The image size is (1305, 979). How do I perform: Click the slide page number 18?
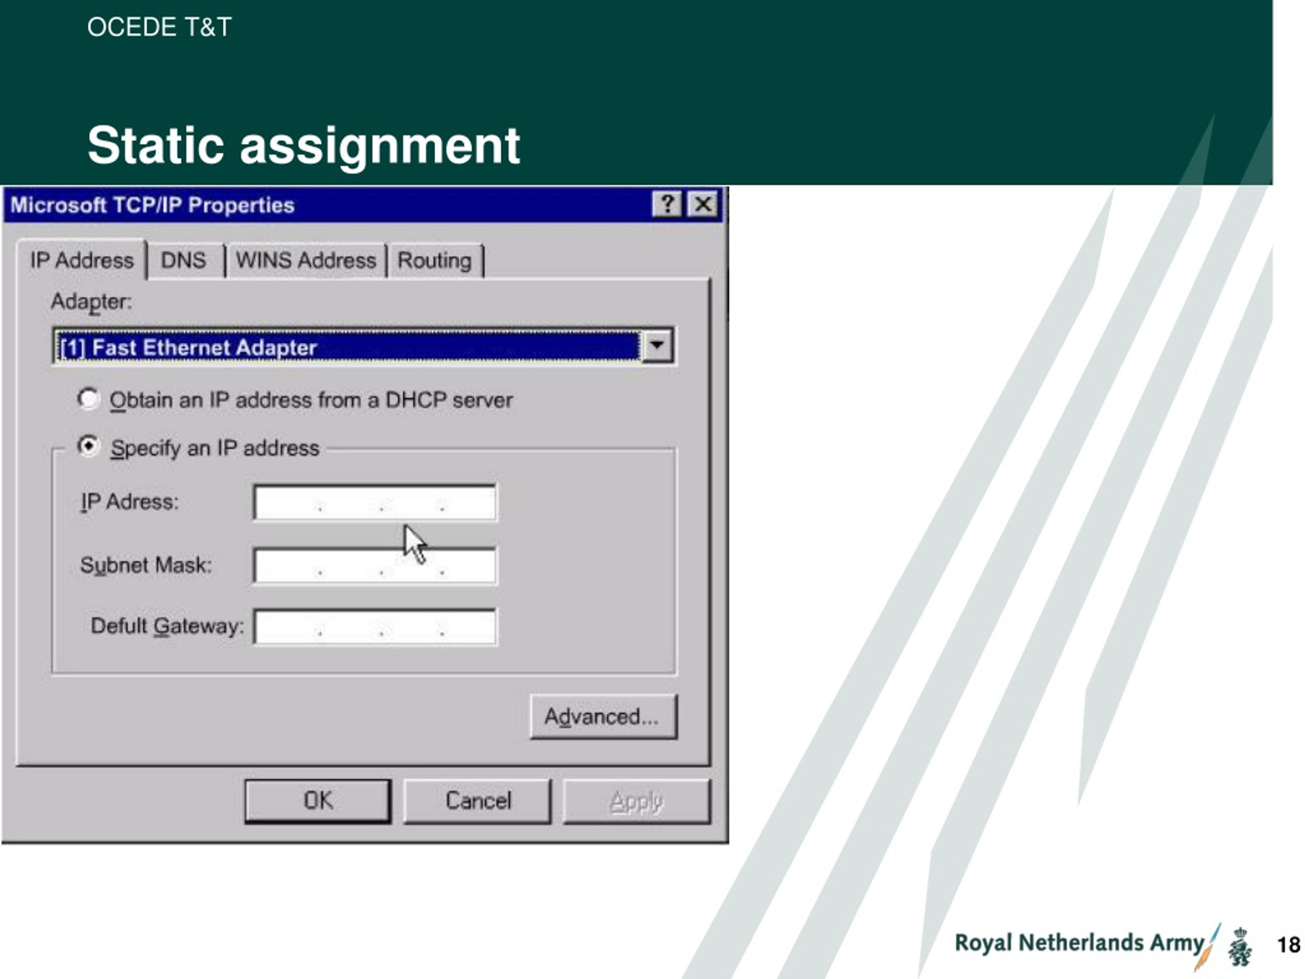click(x=1289, y=945)
